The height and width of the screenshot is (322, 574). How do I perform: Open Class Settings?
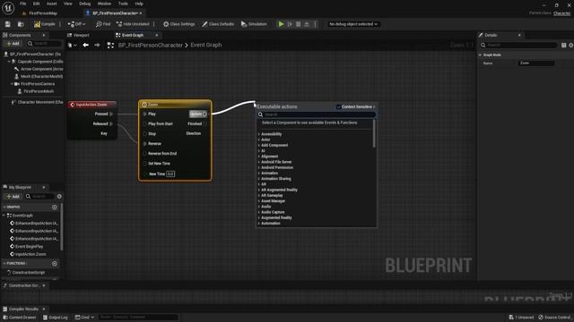(x=179, y=24)
